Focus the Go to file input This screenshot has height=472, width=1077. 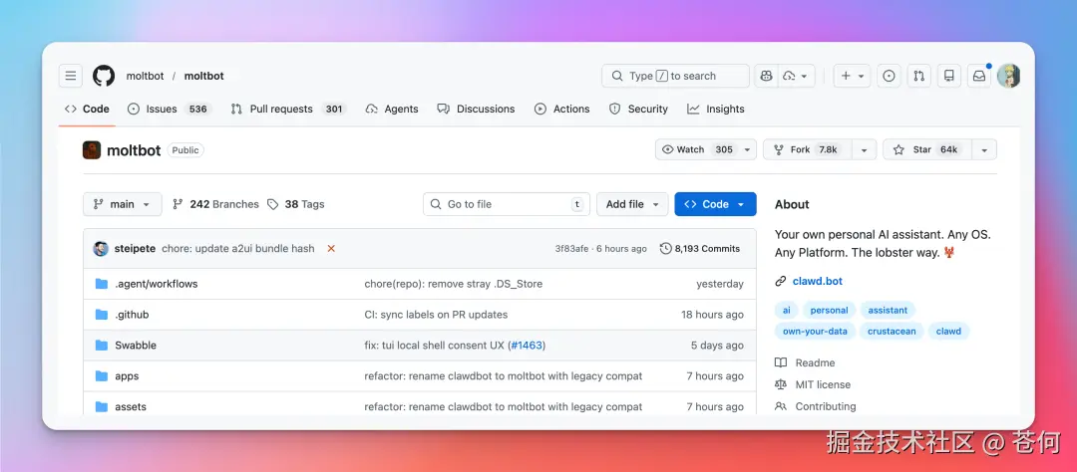507,204
